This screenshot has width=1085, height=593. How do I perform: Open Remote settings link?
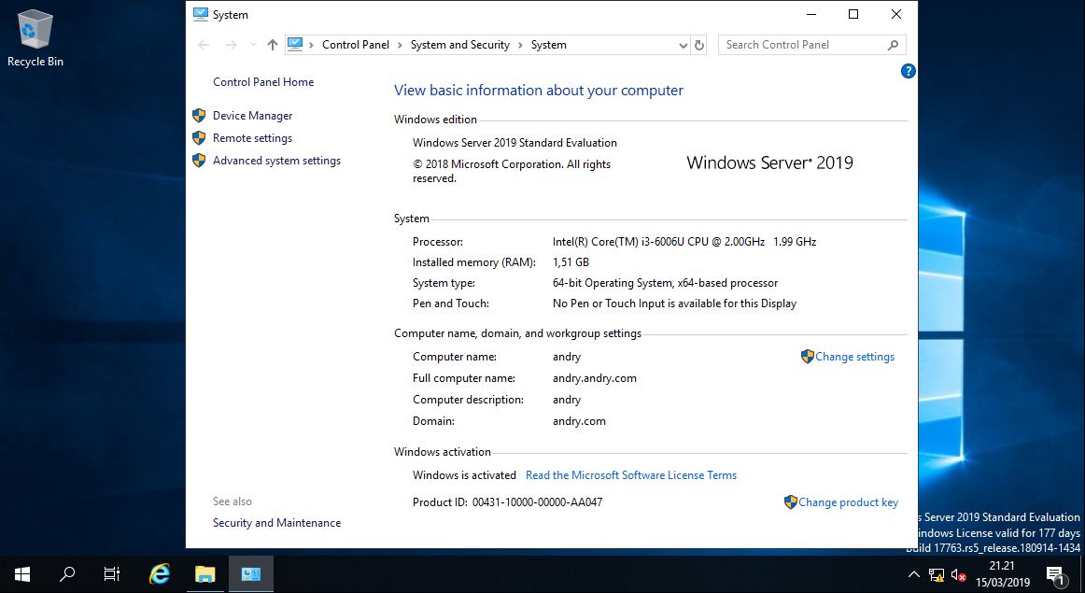(x=252, y=137)
